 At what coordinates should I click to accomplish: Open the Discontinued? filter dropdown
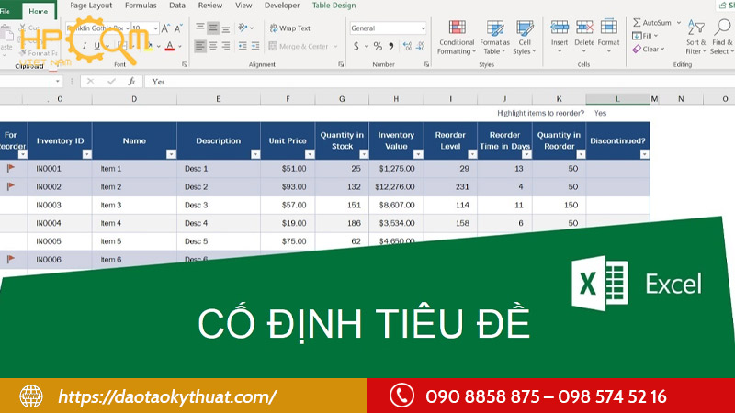645,154
